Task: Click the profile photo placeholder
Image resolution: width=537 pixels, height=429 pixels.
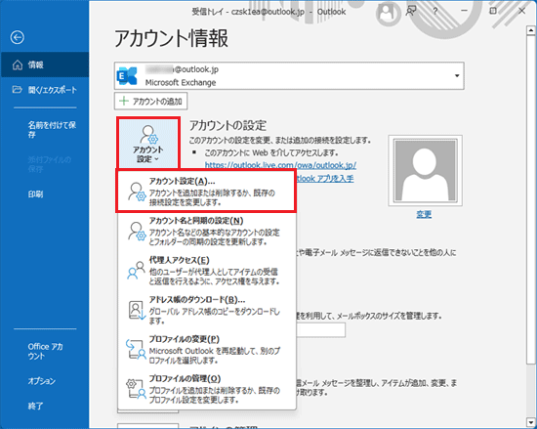Action: point(425,171)
